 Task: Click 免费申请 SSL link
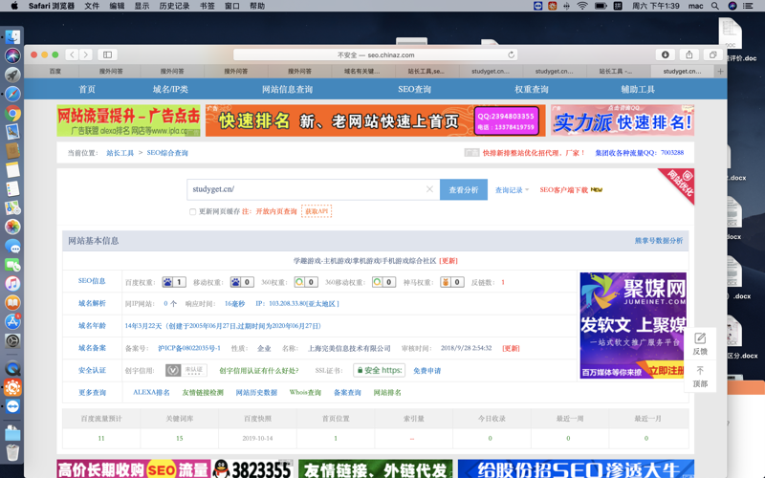pos(426,371)
